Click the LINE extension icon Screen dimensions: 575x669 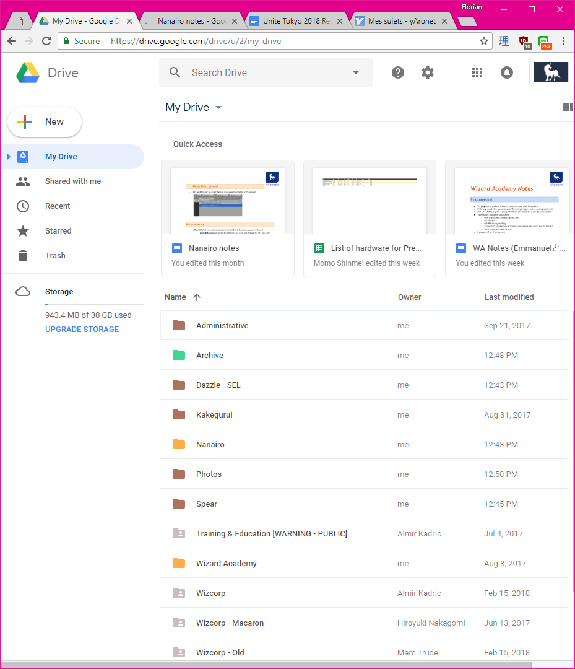click(x=545, y=42)
